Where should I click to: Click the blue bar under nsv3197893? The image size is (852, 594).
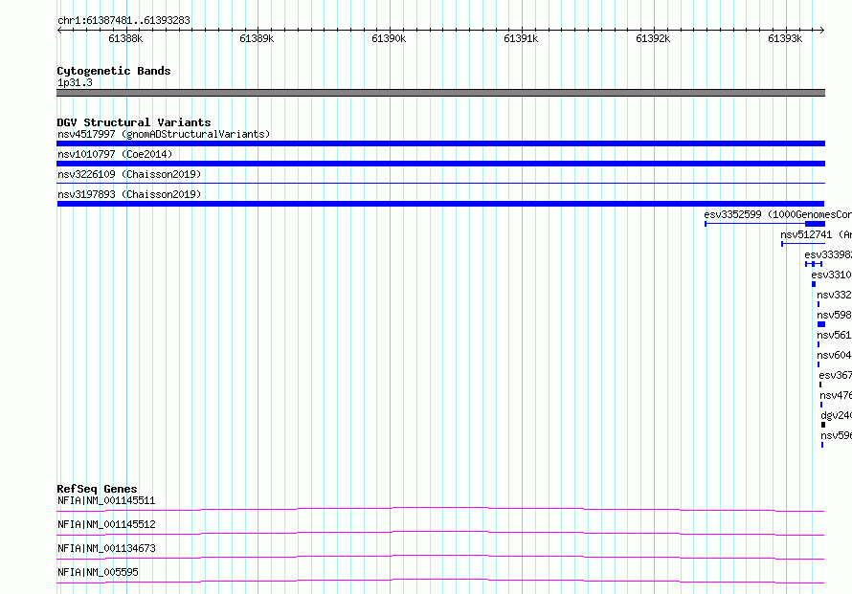pos(440,204)
